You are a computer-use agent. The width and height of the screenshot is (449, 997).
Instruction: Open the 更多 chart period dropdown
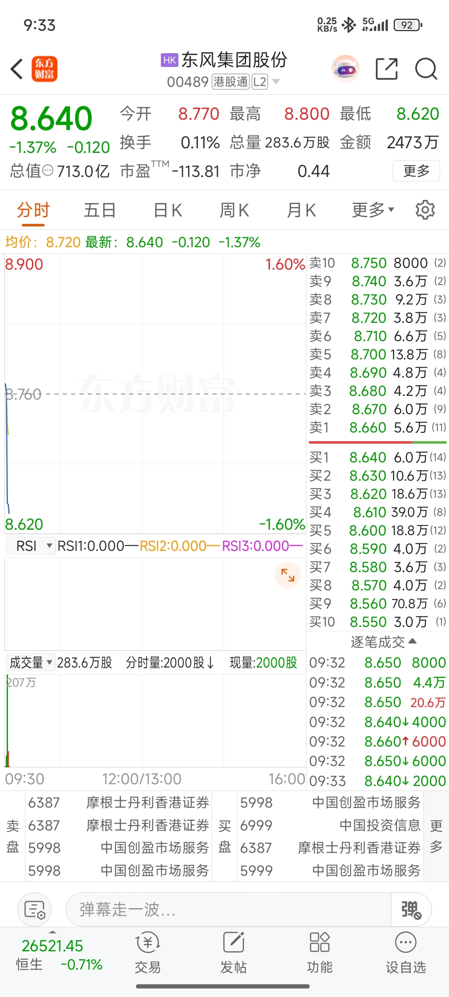click(x=373, y=210)
